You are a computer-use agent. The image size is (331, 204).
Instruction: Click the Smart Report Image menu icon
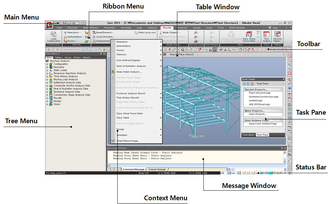[113, 141]
